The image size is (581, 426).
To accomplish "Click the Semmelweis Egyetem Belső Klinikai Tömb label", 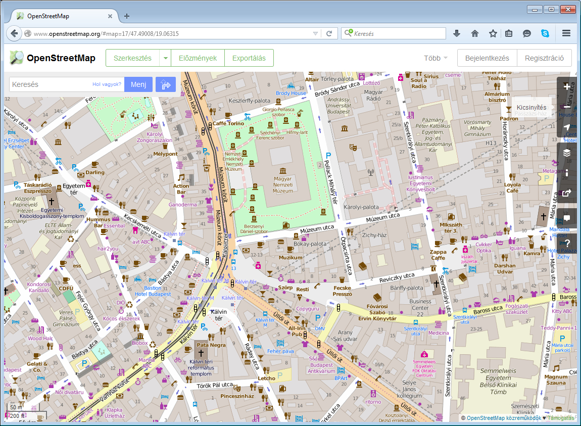I will coord(498,381).
